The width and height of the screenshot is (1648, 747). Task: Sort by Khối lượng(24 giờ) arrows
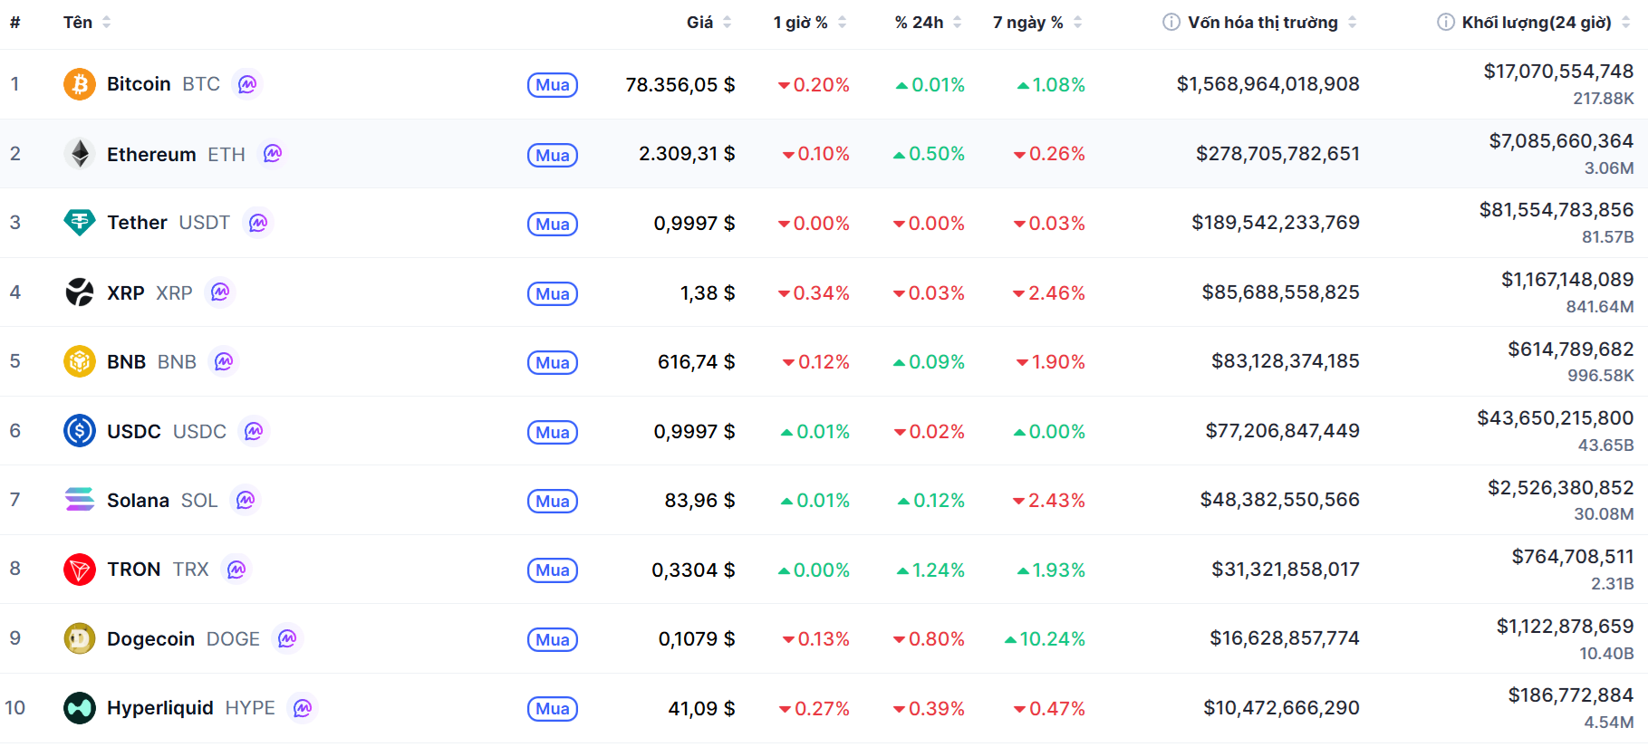[1625, 22]
